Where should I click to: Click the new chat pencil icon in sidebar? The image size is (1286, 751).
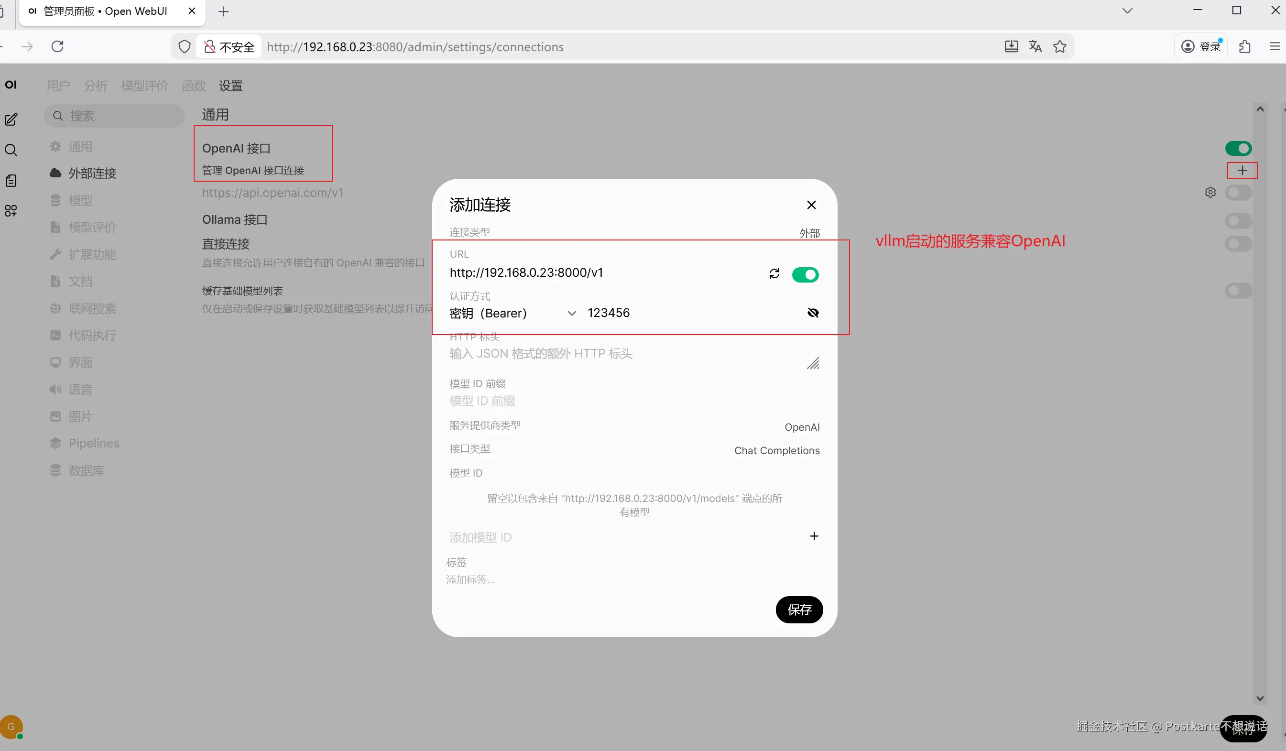click(11, 120)
